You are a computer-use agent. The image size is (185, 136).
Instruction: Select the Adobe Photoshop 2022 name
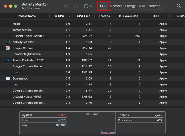click(x=28, y=60)
